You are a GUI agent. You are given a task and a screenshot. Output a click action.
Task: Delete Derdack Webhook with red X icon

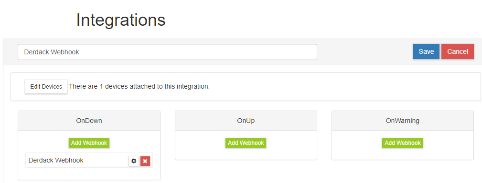tap(145, 161)
